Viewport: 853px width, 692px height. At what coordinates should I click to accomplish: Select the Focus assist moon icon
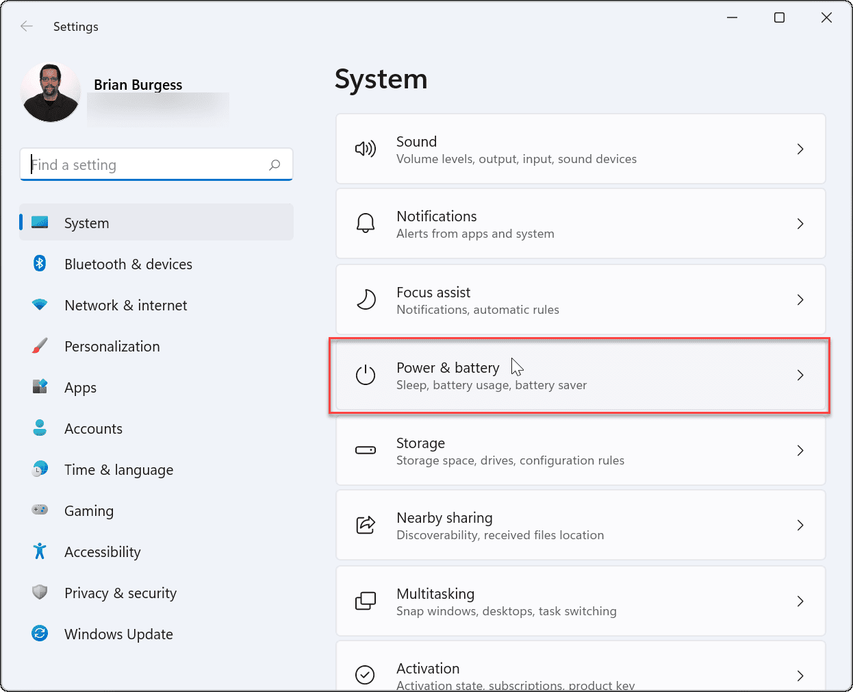366,299
